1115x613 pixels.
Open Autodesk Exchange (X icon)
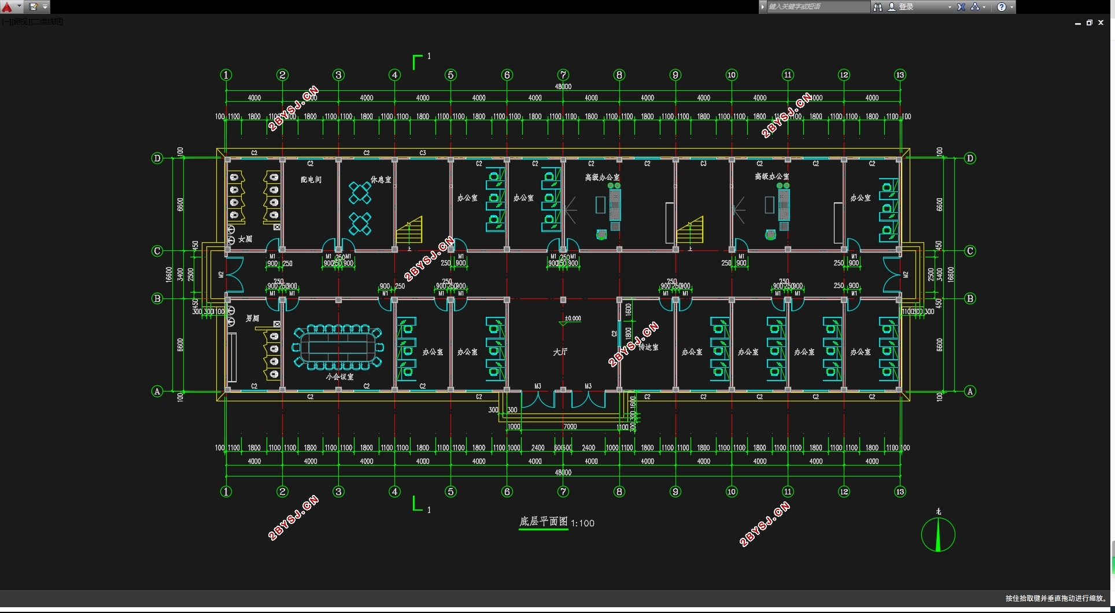(x=961, y=7)
